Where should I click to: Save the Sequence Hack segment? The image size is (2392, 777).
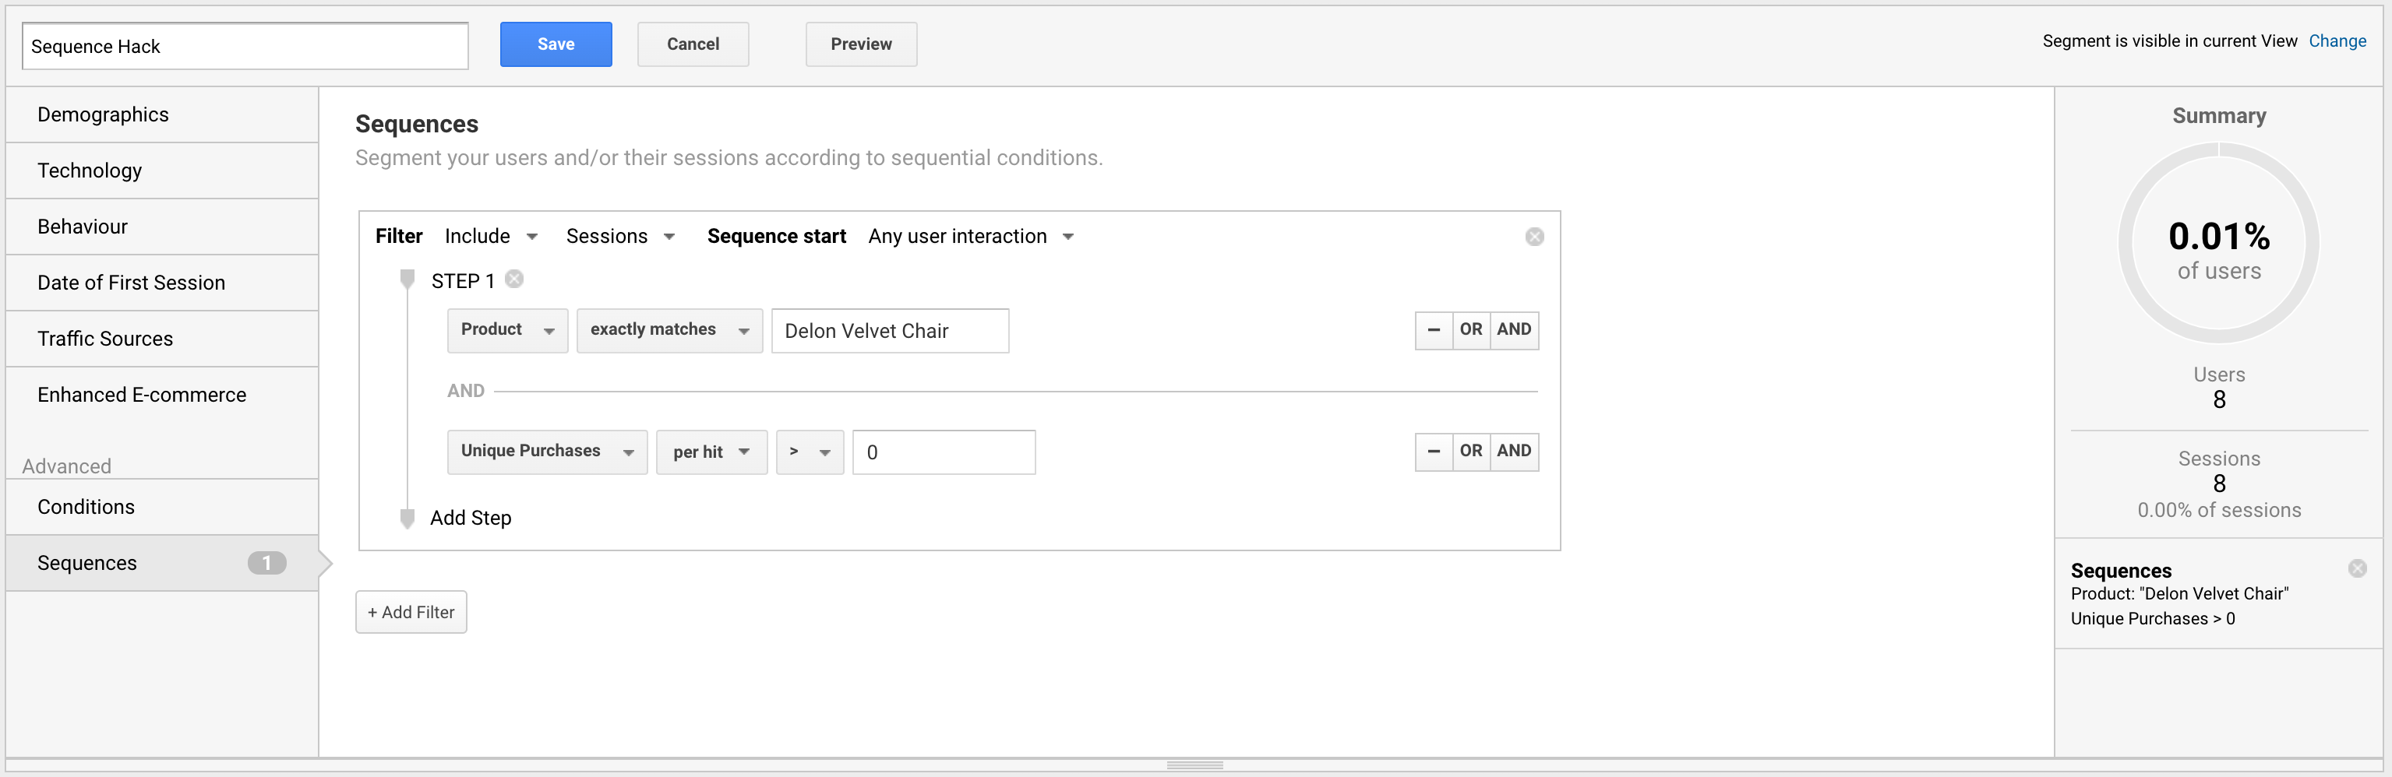coord(556,44)
